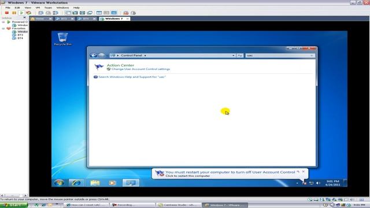Screen dimensions: 370x208
Task: Open the Snapshot Manager icon
Action: 55,13
